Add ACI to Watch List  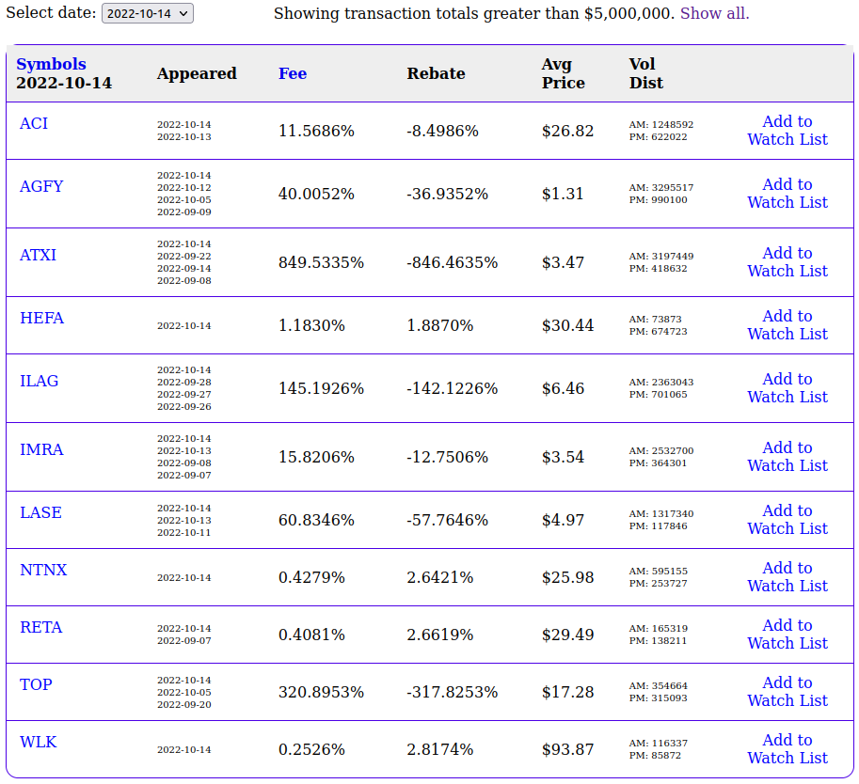click(x=787, y=131)
